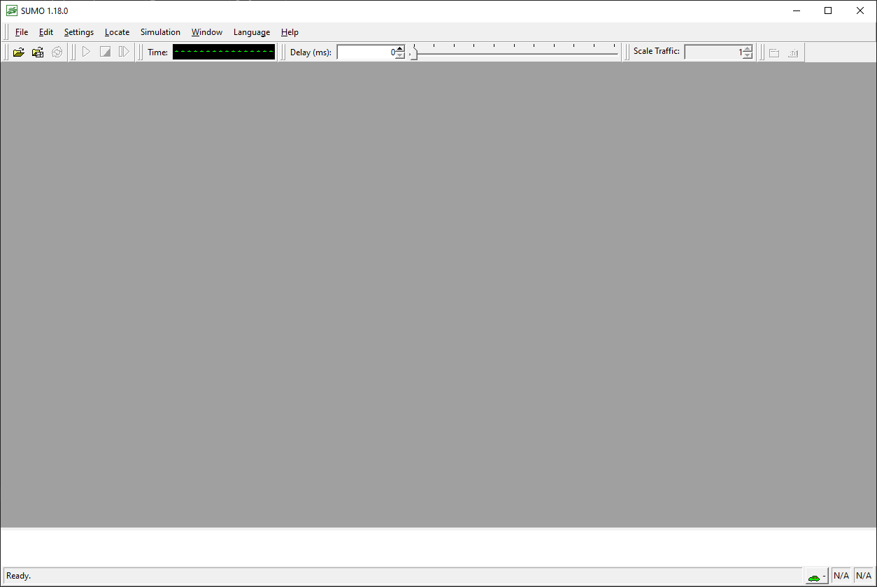
Task: Increment the Delay value with its up arrow
Action: pyautogui.click(x=398, y=48)
